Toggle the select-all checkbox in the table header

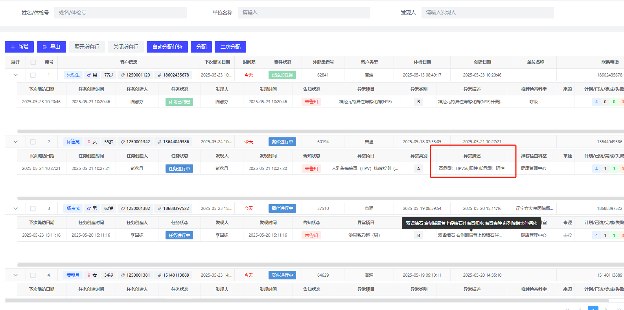pyautogui.click(x=33, y=62)
